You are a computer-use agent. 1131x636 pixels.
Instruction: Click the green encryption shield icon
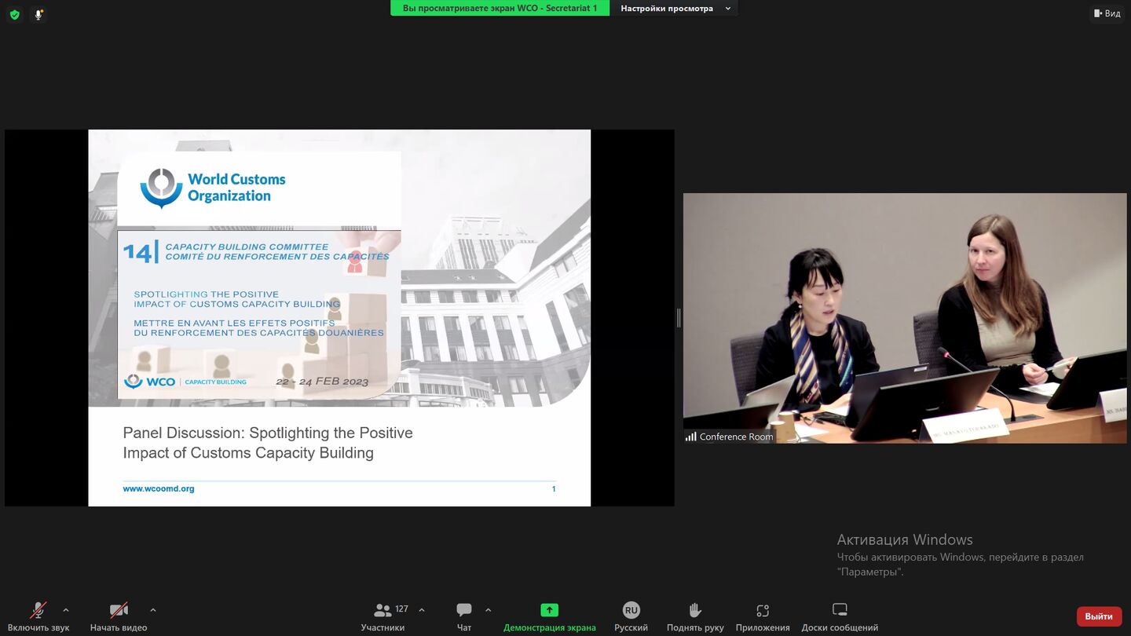click(14, 14)
